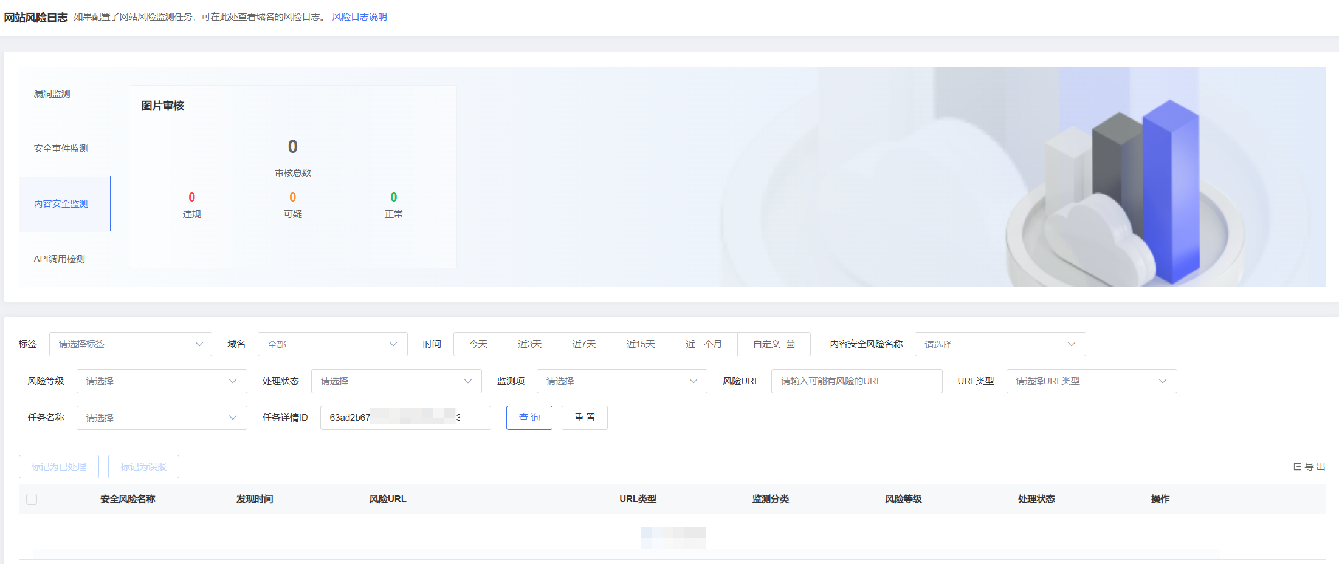Export the list via 导出

(x=1309, y=467)
